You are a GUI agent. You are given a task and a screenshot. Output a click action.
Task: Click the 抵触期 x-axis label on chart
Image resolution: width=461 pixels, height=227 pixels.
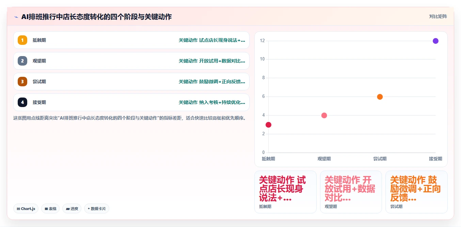[268, 159]
